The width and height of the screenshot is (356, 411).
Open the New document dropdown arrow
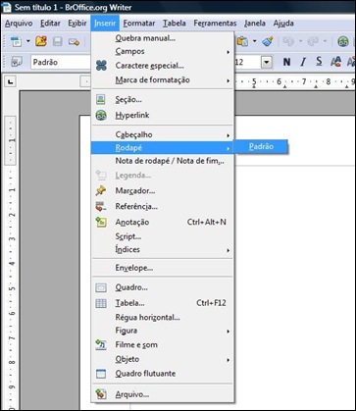pos(27,41)
